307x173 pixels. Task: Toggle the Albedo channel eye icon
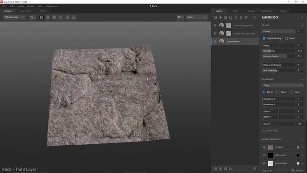pyautogui.click(x=264, y=148)
